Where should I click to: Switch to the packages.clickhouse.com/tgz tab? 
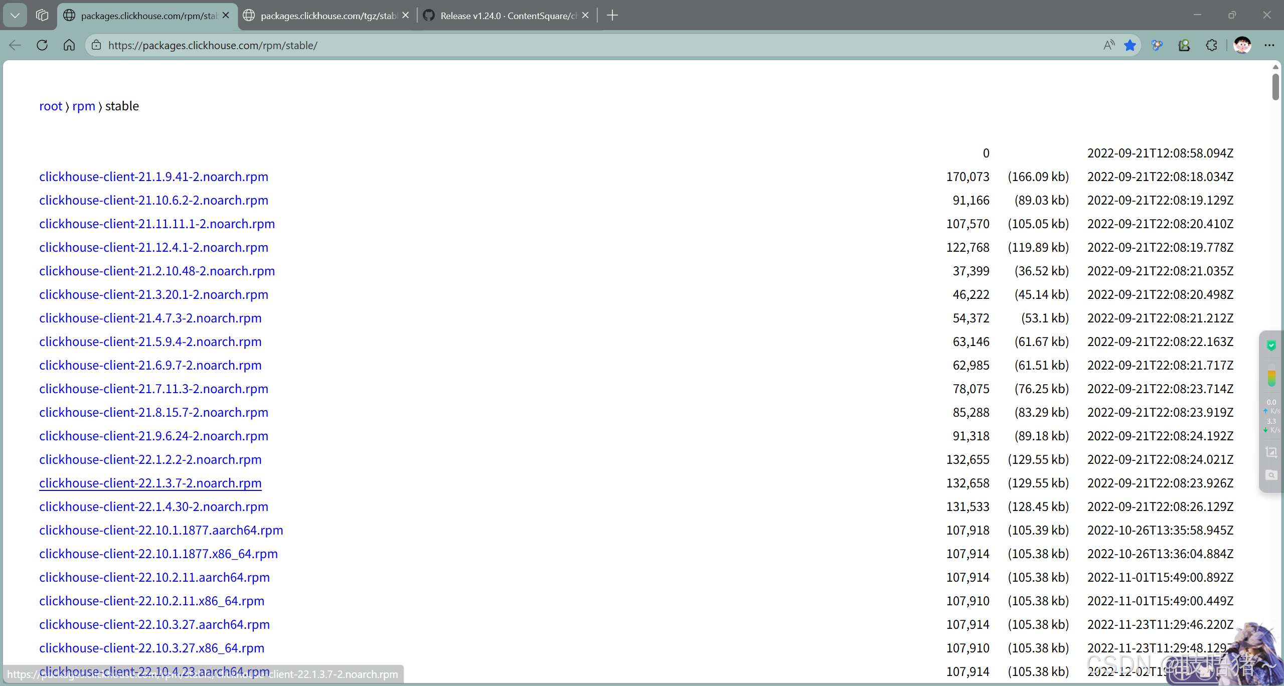point(329,16)
